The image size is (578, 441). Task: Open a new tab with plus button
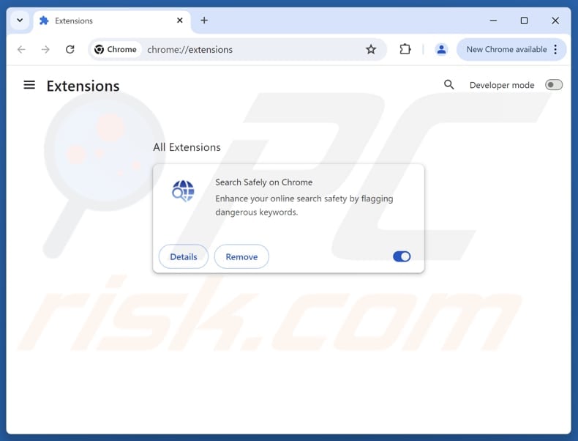tap(204, 21)
